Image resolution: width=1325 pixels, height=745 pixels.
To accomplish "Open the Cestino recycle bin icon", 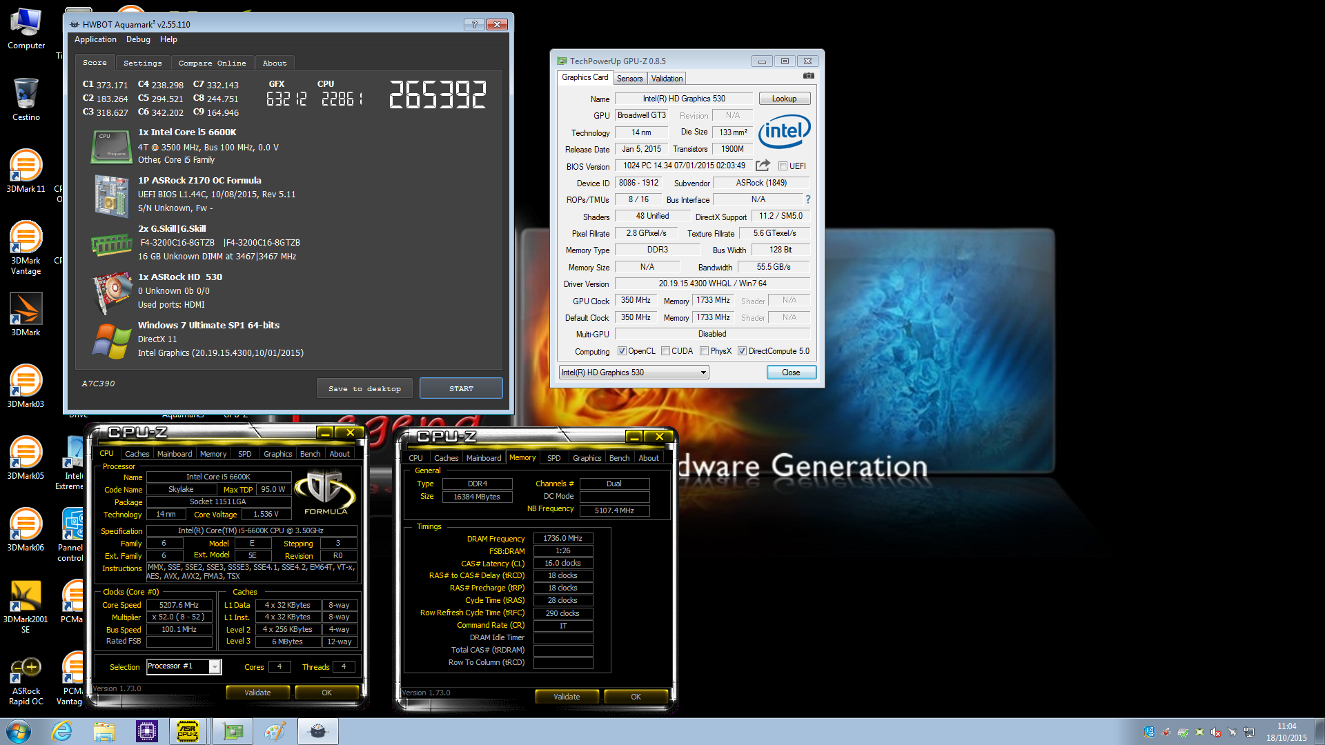I will tap(26, 99).
